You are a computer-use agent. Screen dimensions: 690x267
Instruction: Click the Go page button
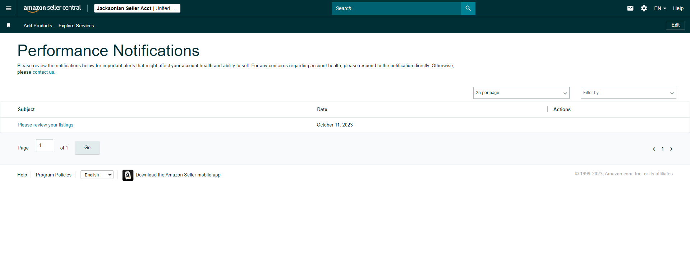point(87,148)
